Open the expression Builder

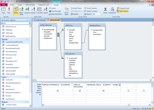[x=75, y=14]
